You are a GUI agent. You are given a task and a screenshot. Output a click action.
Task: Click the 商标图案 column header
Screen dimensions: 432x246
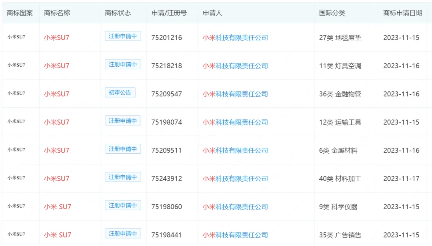coord(20,13)
